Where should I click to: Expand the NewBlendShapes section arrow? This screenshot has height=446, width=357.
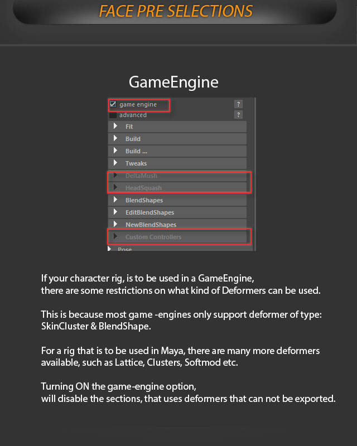pos(115,224)
